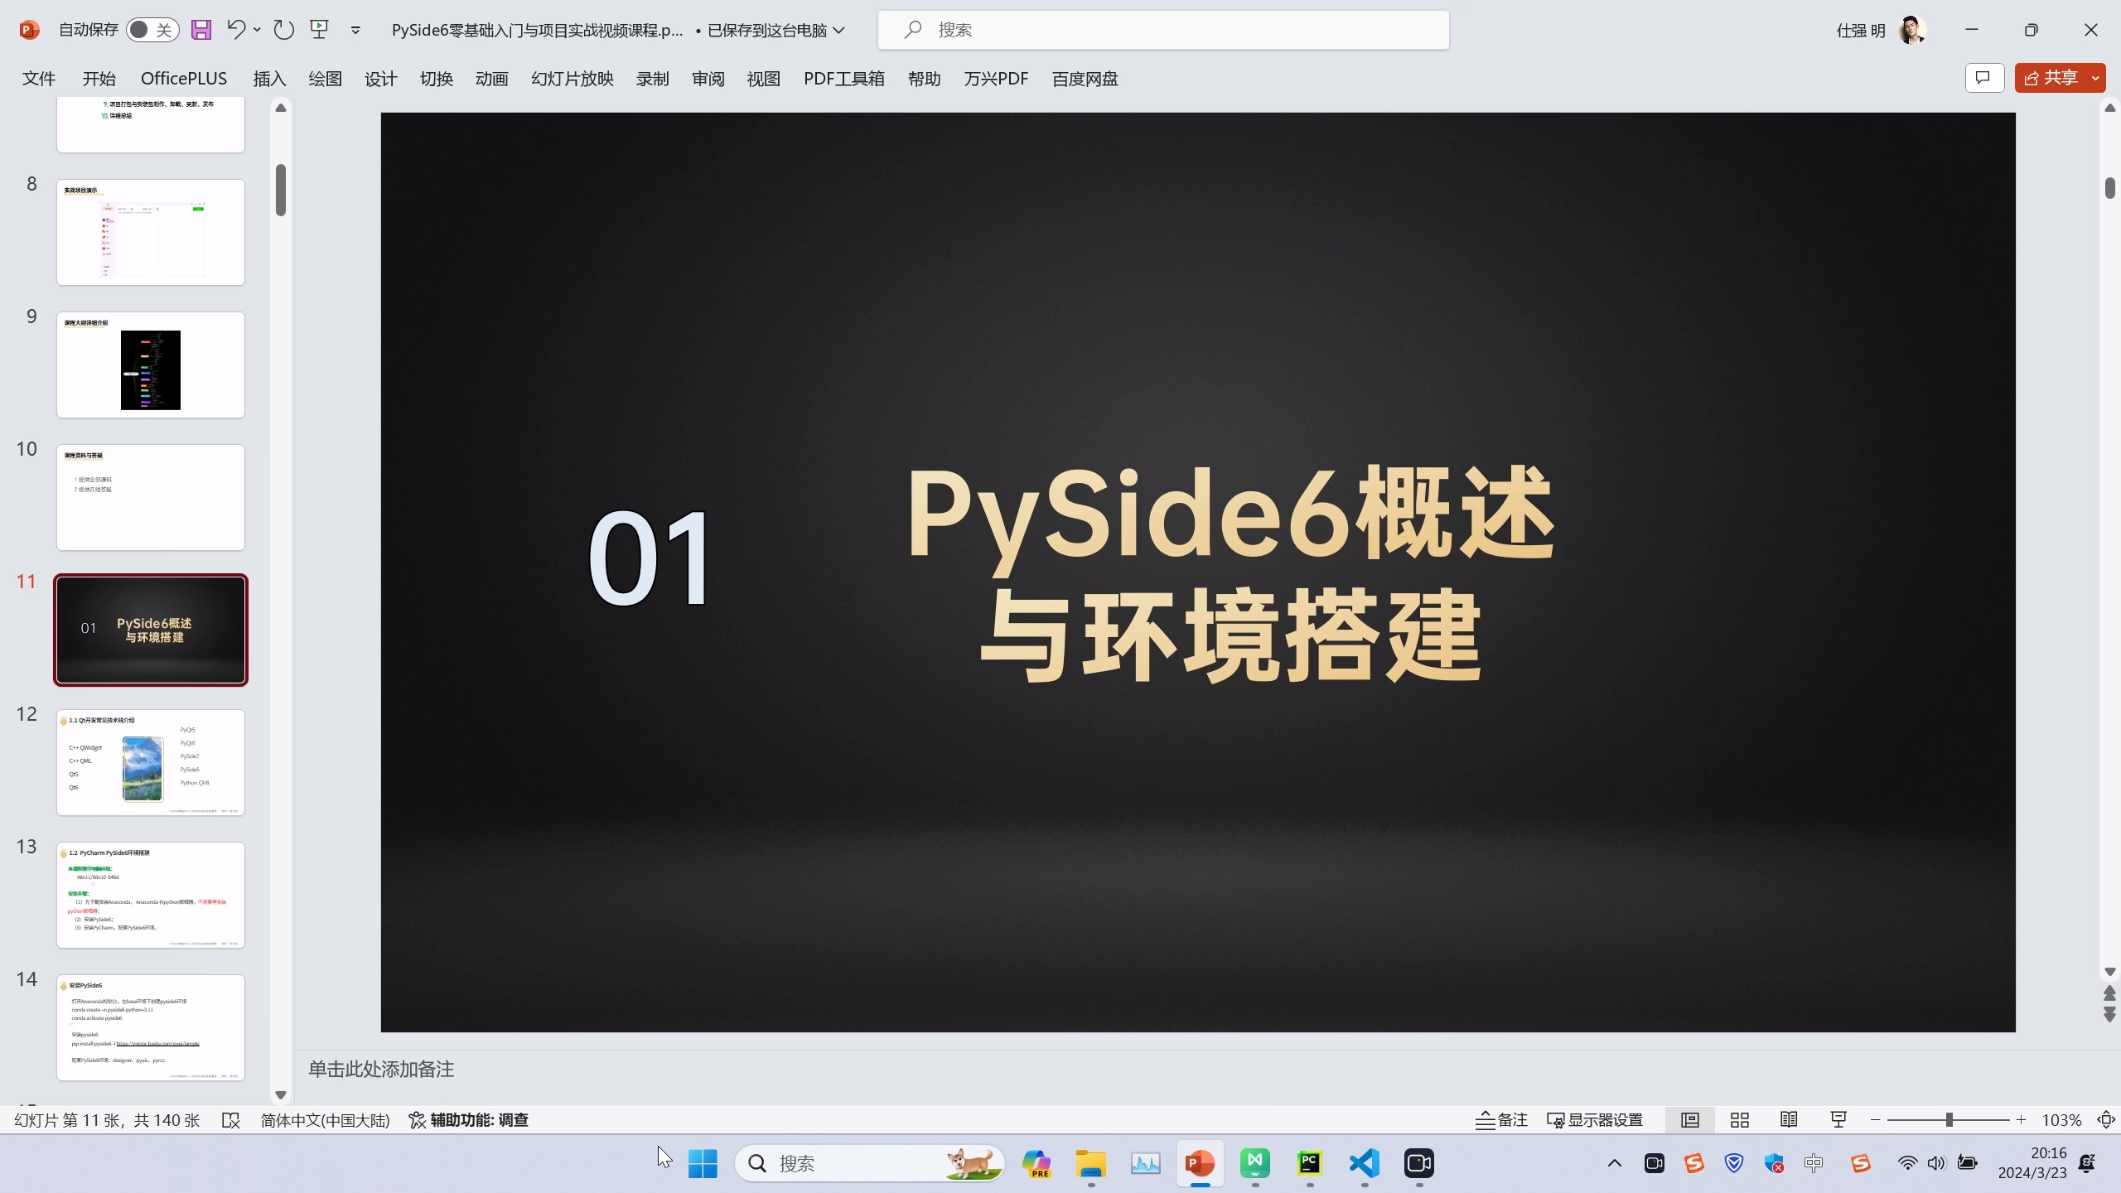Viewport: 2121px width, 1193px height.
Task: Click thumbnail pane scroll up arrow
Action: [x=281, y=108]
